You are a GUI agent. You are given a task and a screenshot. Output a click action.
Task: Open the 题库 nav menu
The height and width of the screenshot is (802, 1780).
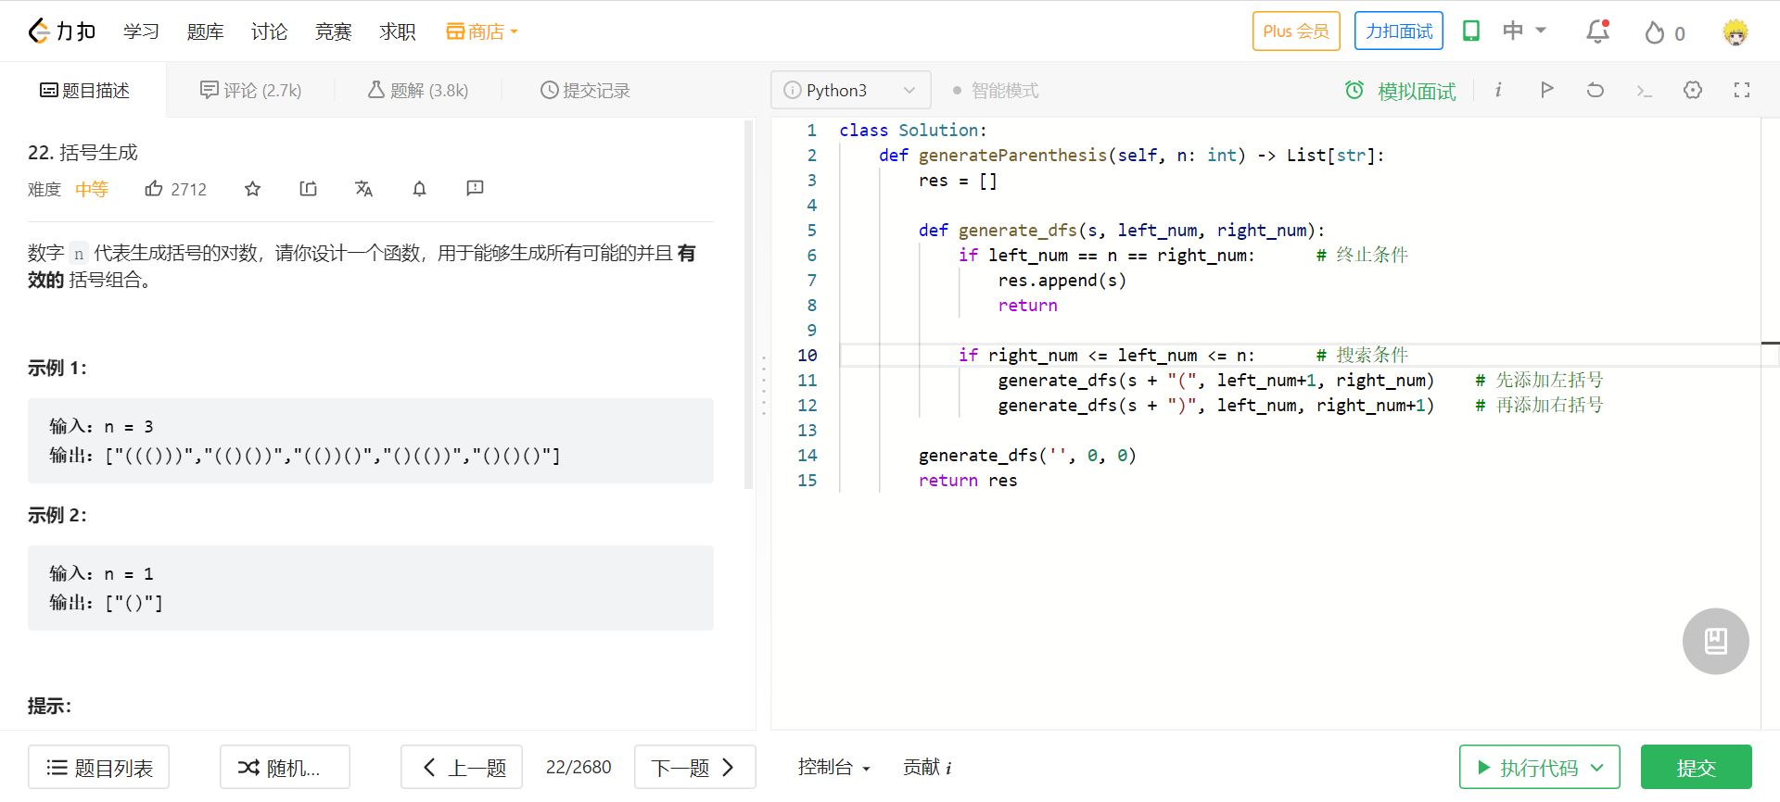pos(205,31)
